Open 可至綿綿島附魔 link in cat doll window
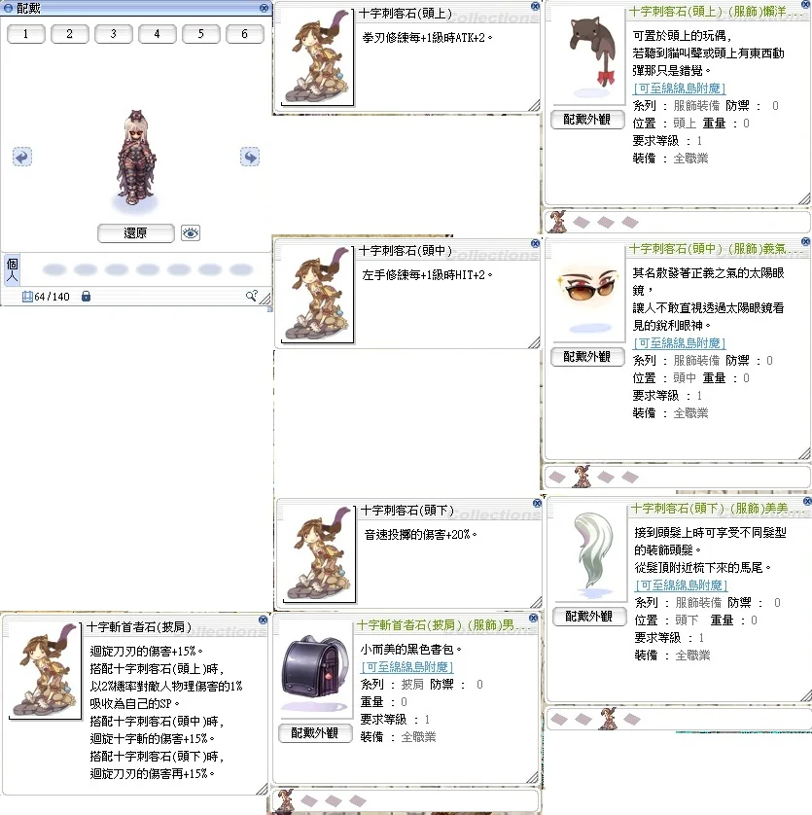Image resolution: width=812 pixels, height=815 pixels. 679,88
